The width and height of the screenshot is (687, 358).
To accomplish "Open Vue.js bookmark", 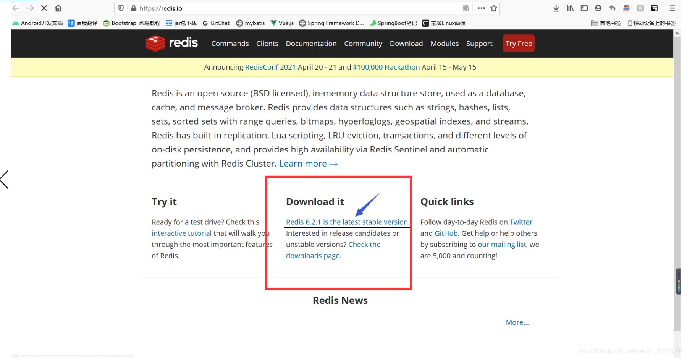I will pos(282,23).
